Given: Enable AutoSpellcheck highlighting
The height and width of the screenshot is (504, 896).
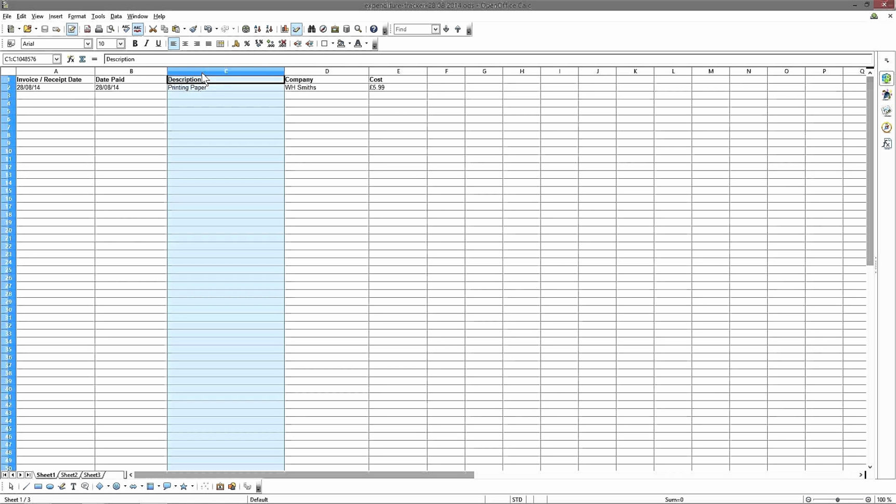Looking at the screenshot, I should 138,29.
